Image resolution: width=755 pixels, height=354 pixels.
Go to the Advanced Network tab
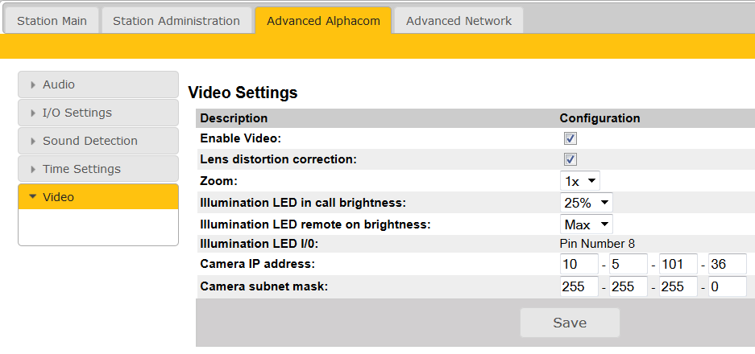tap(458, 21)
